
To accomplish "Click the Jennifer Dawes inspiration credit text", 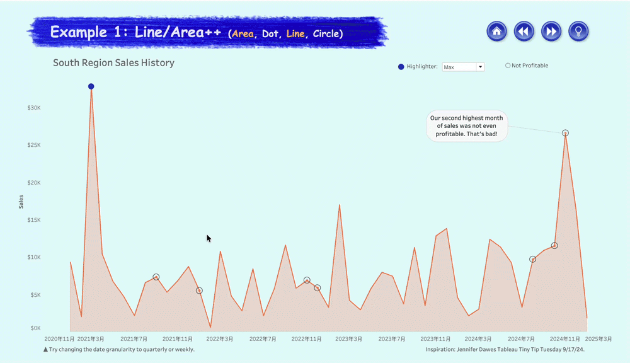I will [505, 349].
